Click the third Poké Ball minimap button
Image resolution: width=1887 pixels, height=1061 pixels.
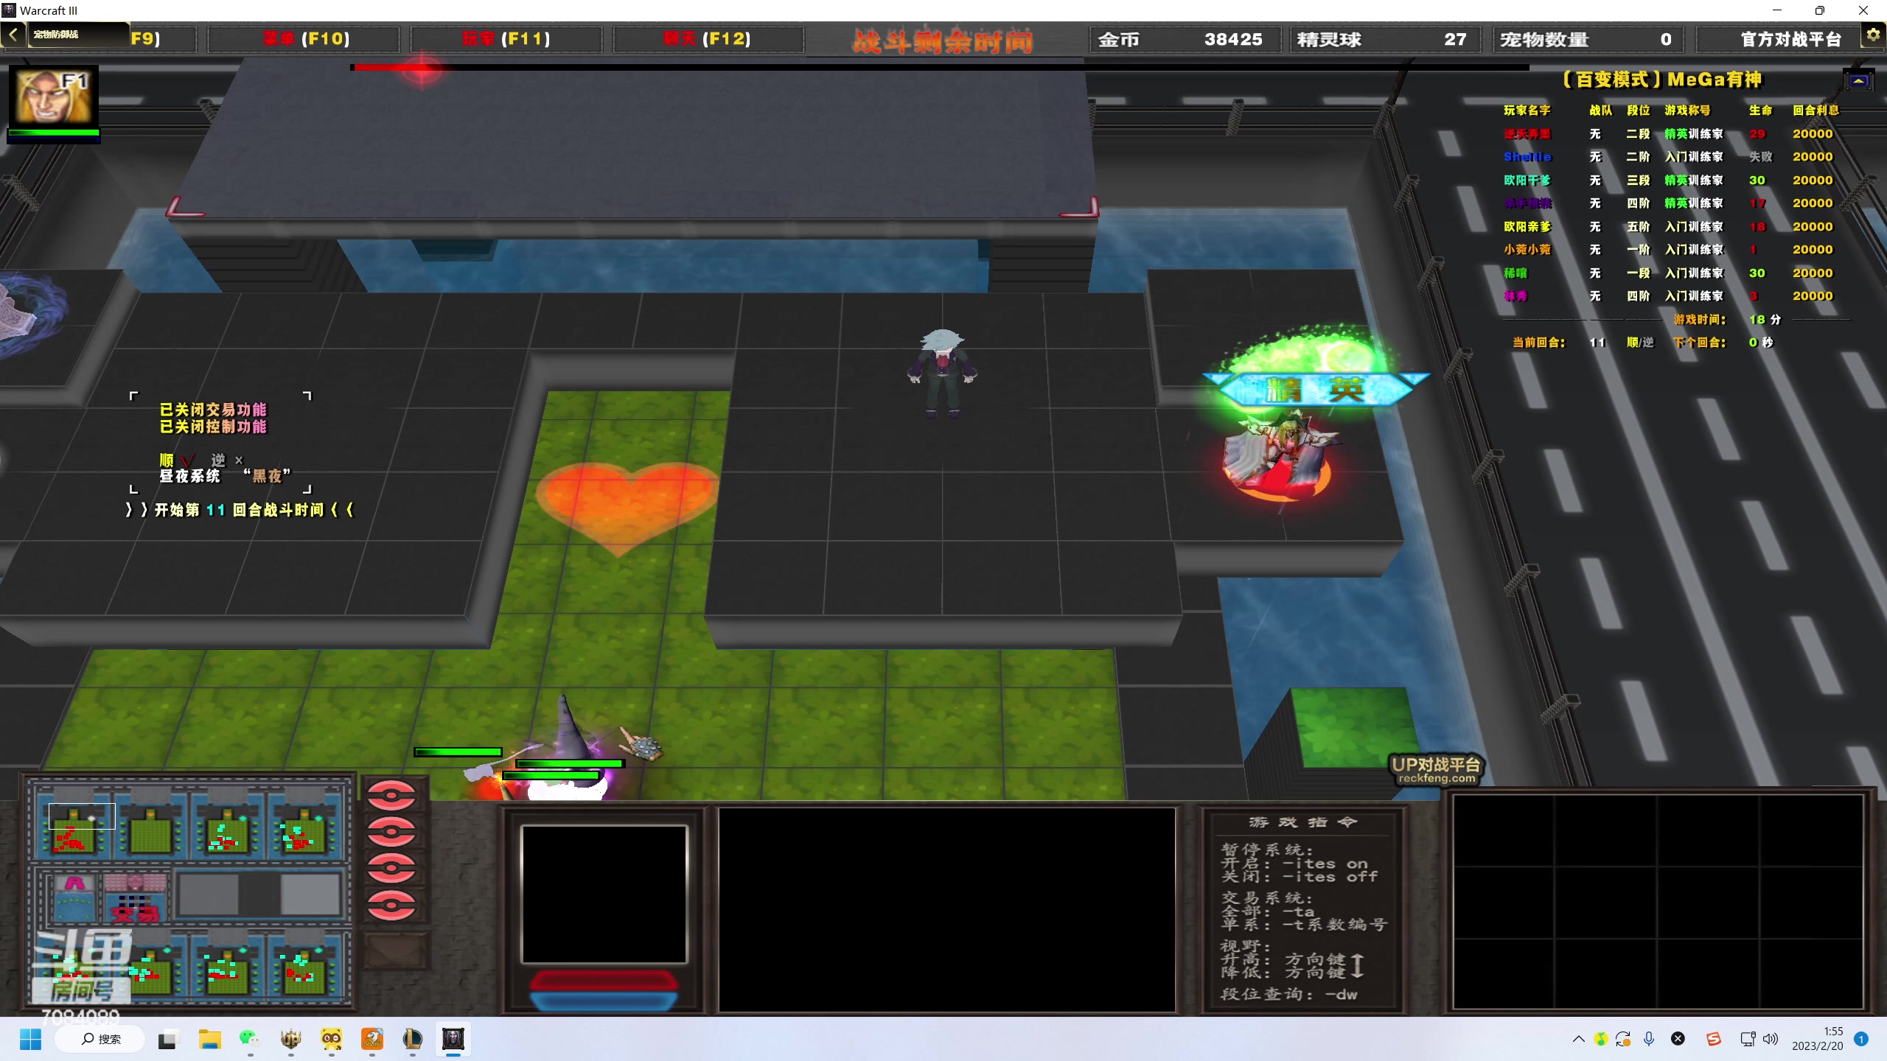pyautogui.click(x=391, y=869)
